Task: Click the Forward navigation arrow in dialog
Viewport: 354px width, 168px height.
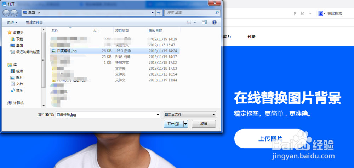Action: pyautogui.click(x=14, y=13)
